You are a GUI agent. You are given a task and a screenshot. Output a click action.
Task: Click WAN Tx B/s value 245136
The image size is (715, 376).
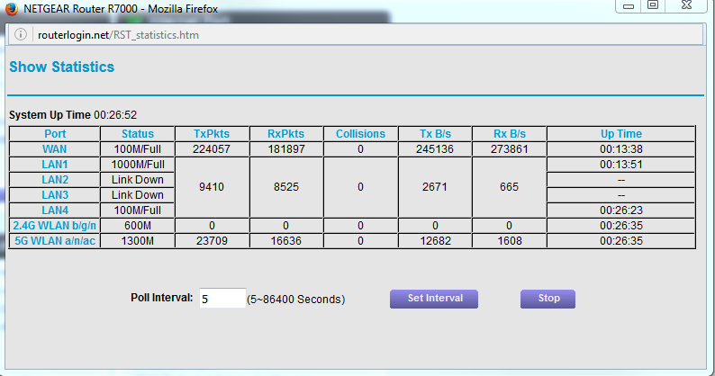(x=435, y=149)
